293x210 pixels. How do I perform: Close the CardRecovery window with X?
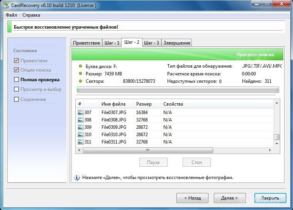point(282,4)
